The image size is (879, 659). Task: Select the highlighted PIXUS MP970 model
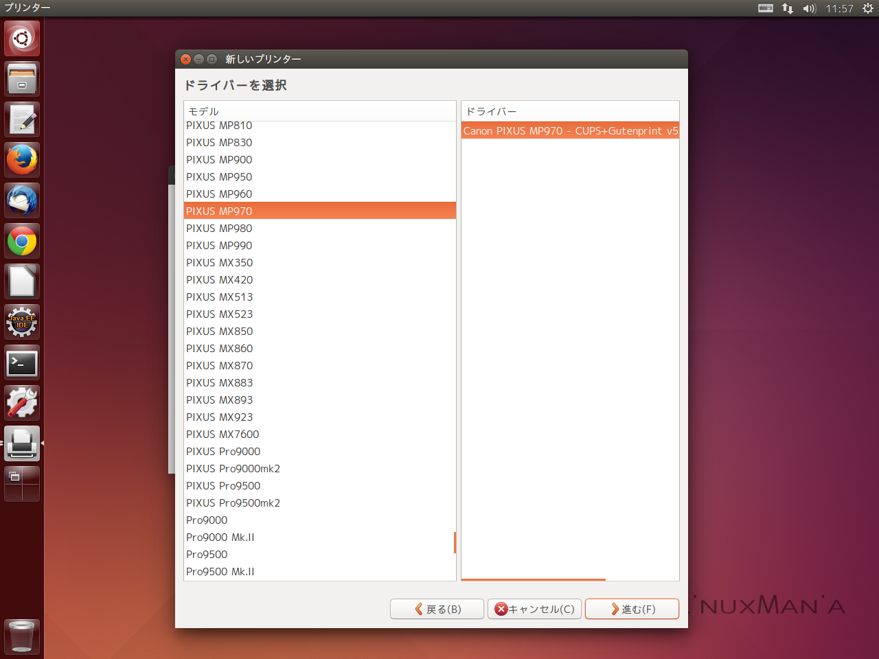tap(320, 211)
